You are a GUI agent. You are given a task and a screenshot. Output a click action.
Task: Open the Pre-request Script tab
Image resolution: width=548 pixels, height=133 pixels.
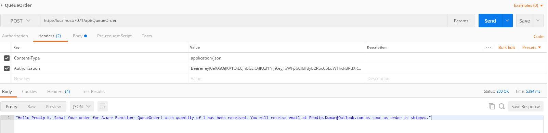(114, 36)
